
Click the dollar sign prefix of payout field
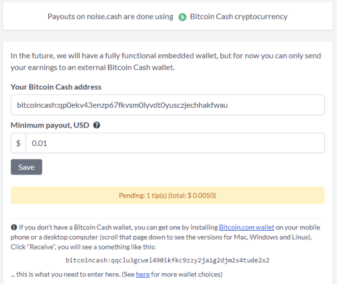pos(19,143)
